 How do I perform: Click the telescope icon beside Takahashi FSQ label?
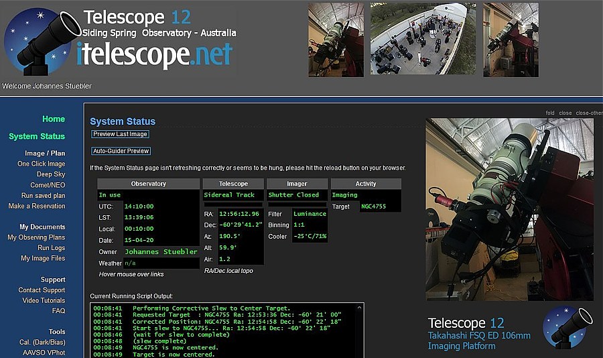click(567, 328)
